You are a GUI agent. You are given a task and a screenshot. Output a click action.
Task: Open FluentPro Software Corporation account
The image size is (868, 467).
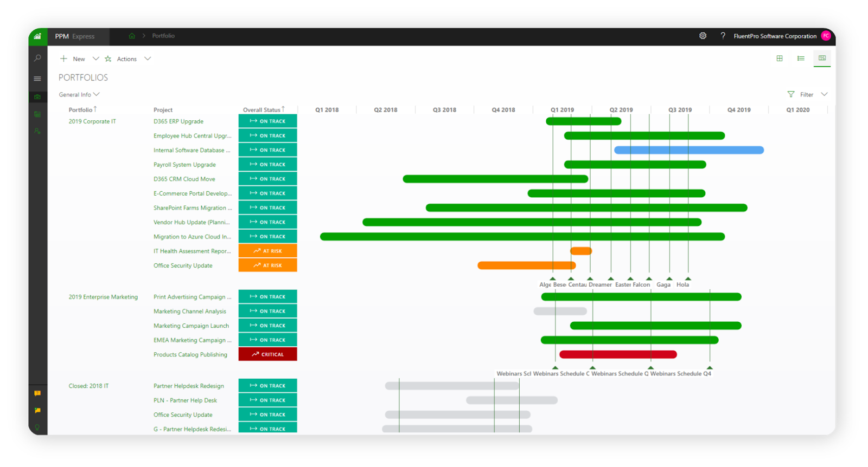[775, 36]
